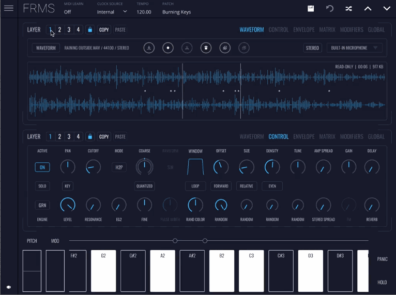
Task: Switch upper panel to the Envelope tab
Action: (x=304, y=30)
